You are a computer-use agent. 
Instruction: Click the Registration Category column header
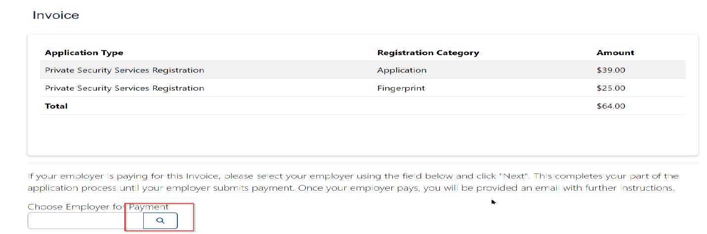[x=428, y=53]
